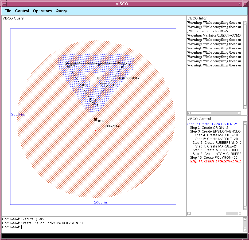Click the window menu button in title bar
Screen dimensions: 249x240
point(4,4)
